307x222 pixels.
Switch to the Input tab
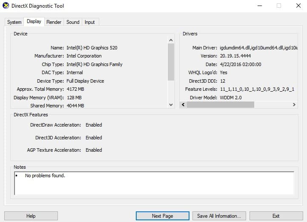tap(90, 22)
